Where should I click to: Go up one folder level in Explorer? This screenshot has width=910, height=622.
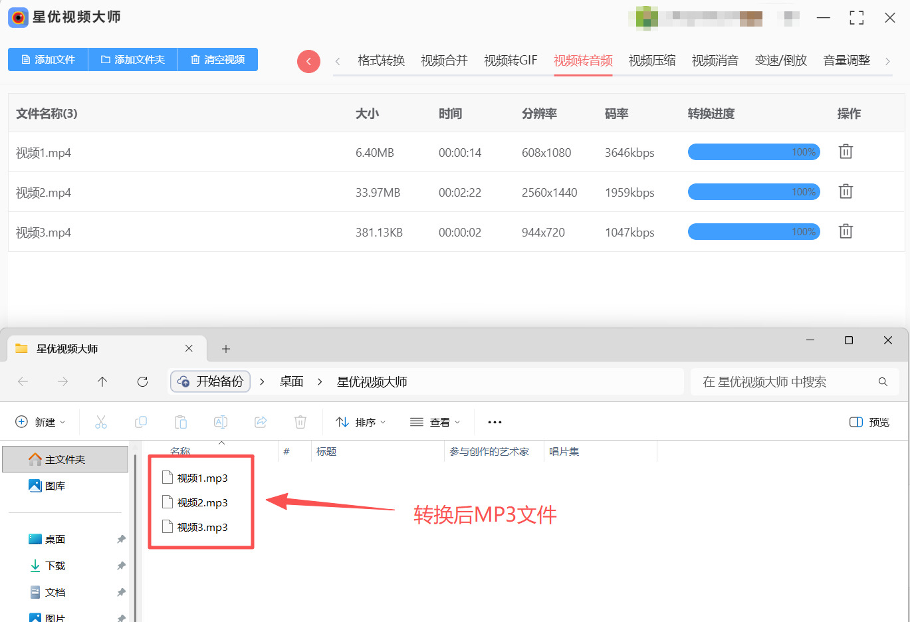coord(102,381)
